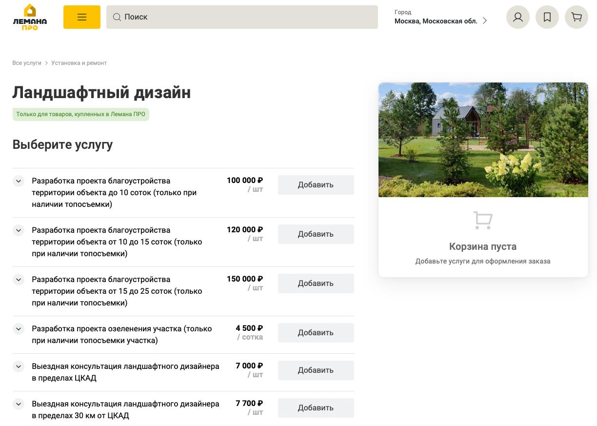The height and width of the screenshot is (426, 597).
Task: Expand details of the 100 000 ₽ service
Action: pos(18,181)
